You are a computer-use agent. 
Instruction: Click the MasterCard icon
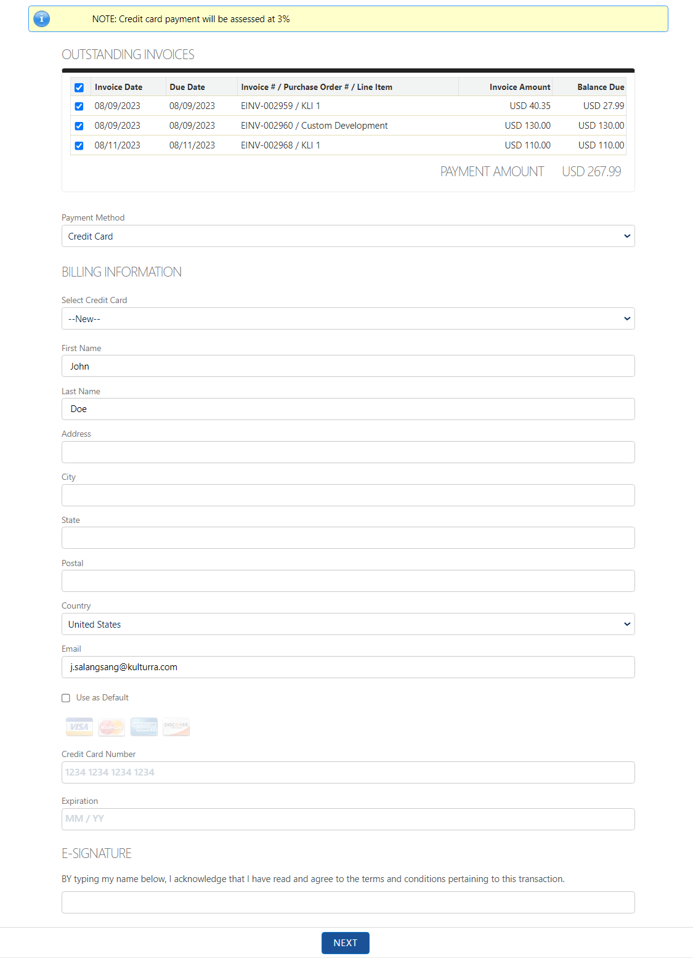click(x=111, y=727)
